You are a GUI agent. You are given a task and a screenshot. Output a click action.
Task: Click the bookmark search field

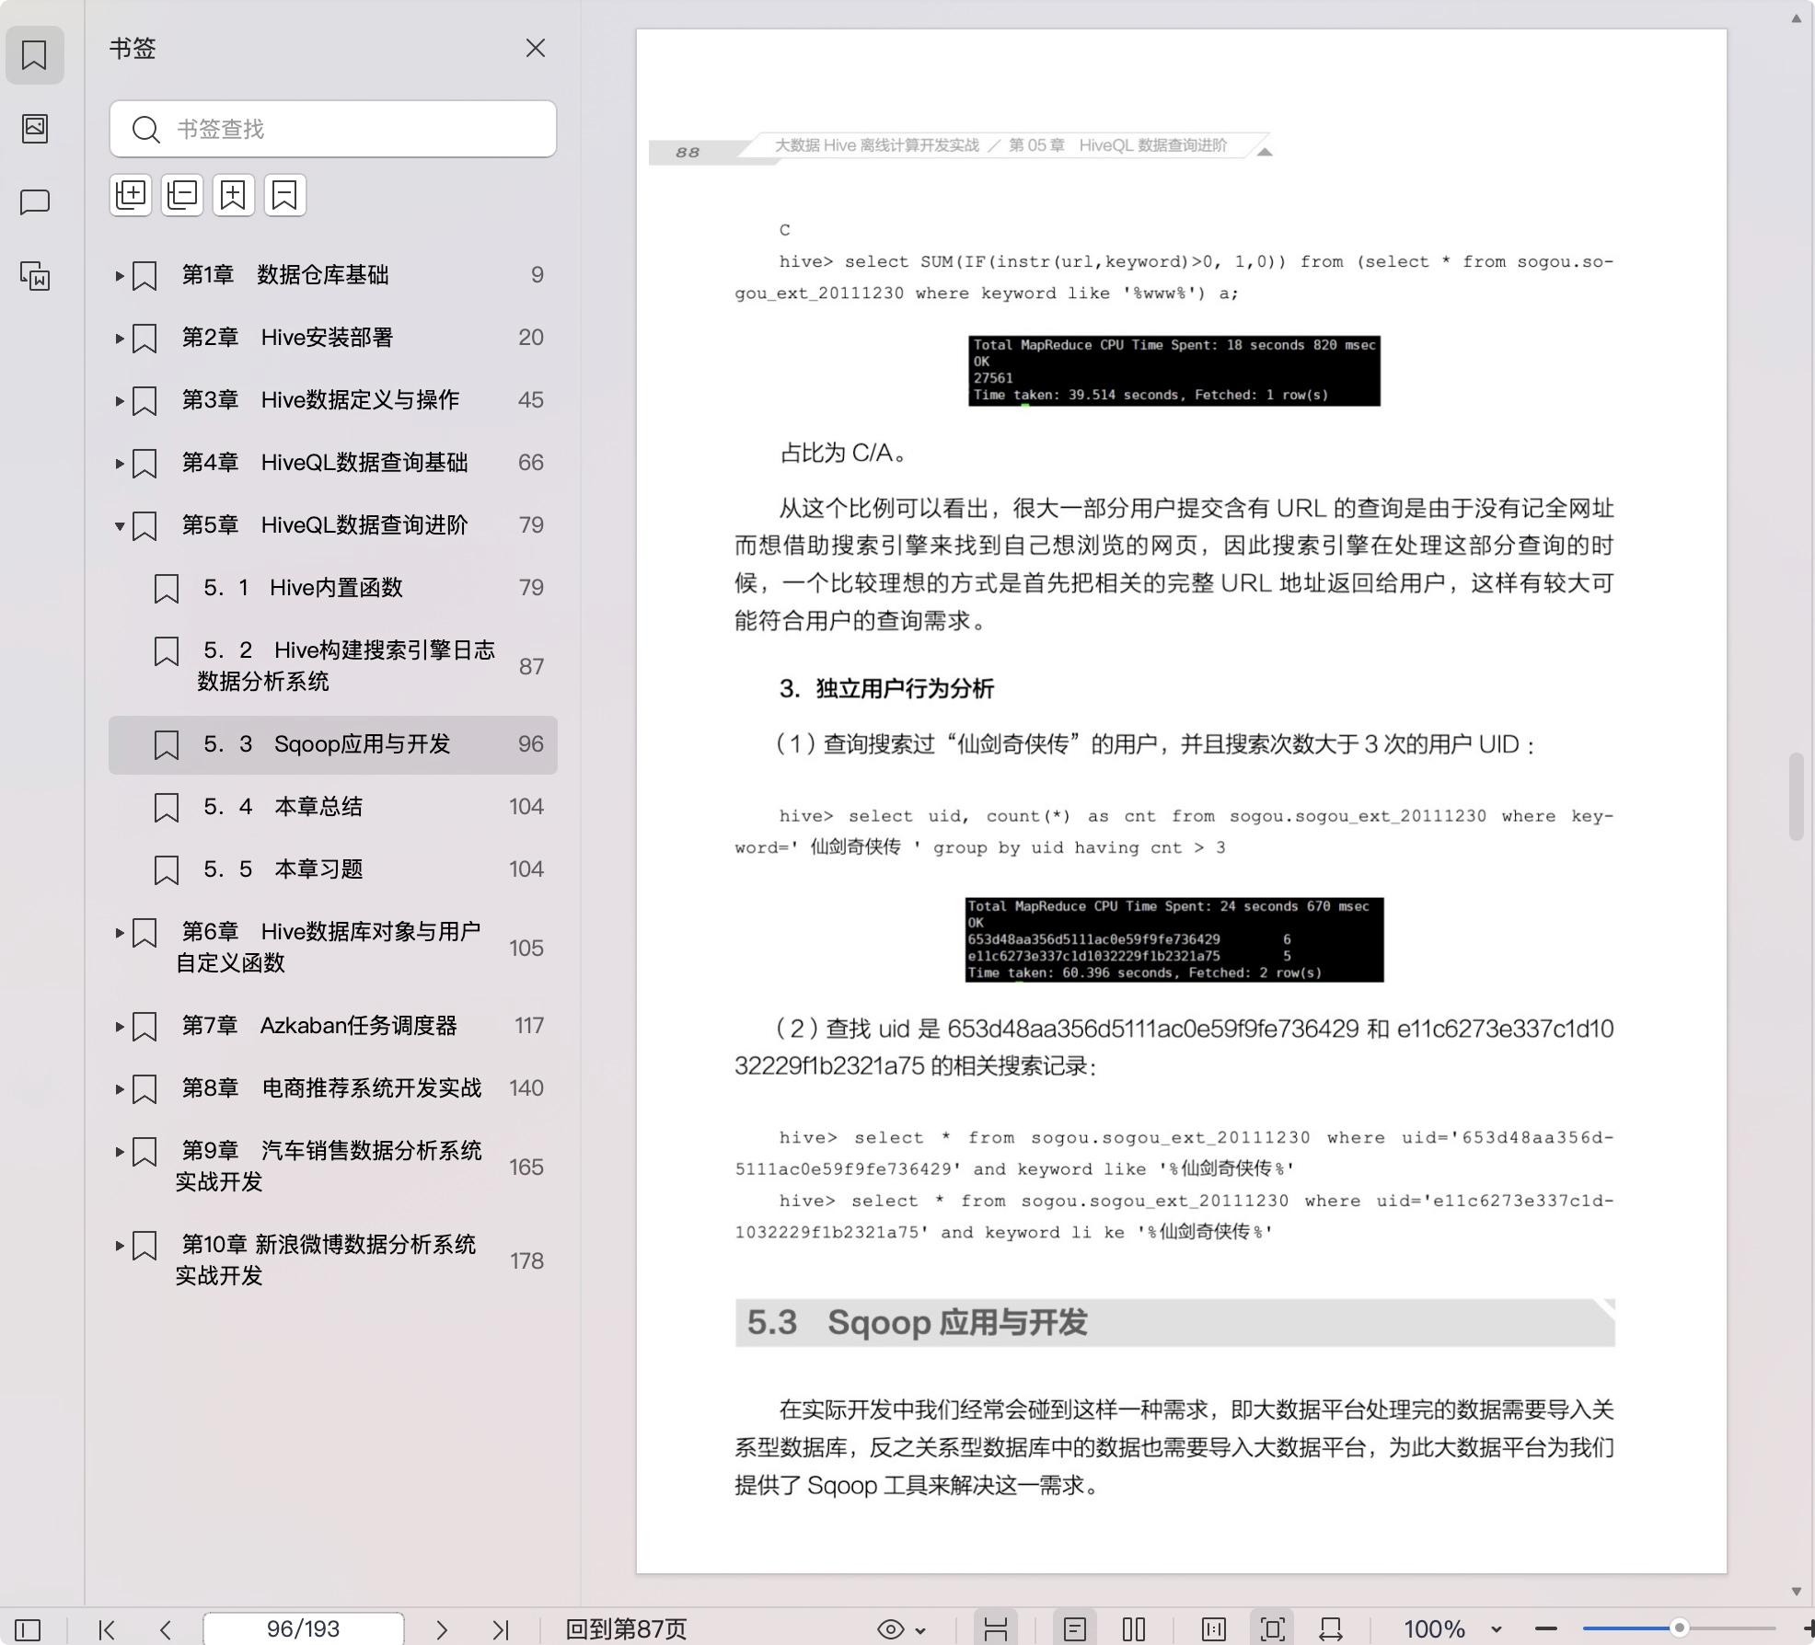click(x=333, y=129)
